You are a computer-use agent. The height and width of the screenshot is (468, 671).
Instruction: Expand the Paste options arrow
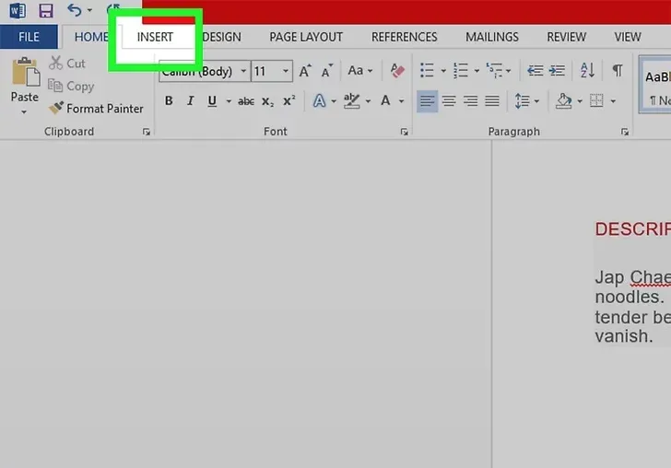(24, 112)
